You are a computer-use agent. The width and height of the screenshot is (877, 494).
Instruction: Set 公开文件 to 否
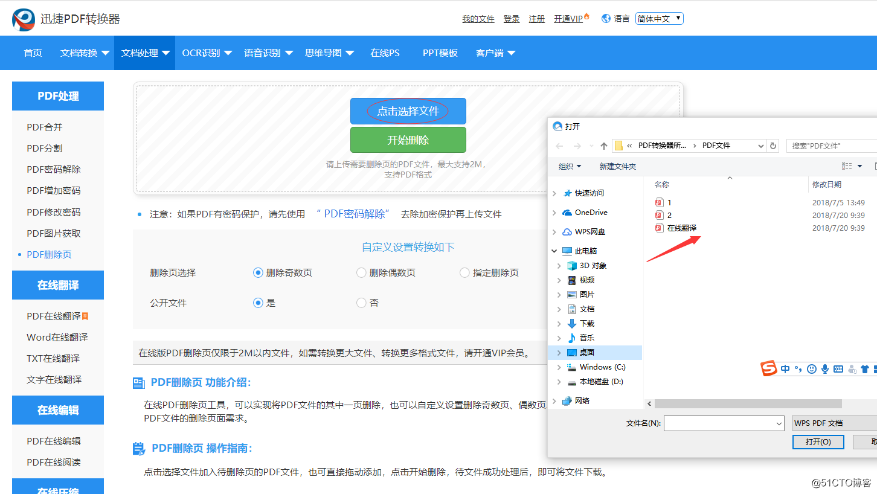click(361, 303)
